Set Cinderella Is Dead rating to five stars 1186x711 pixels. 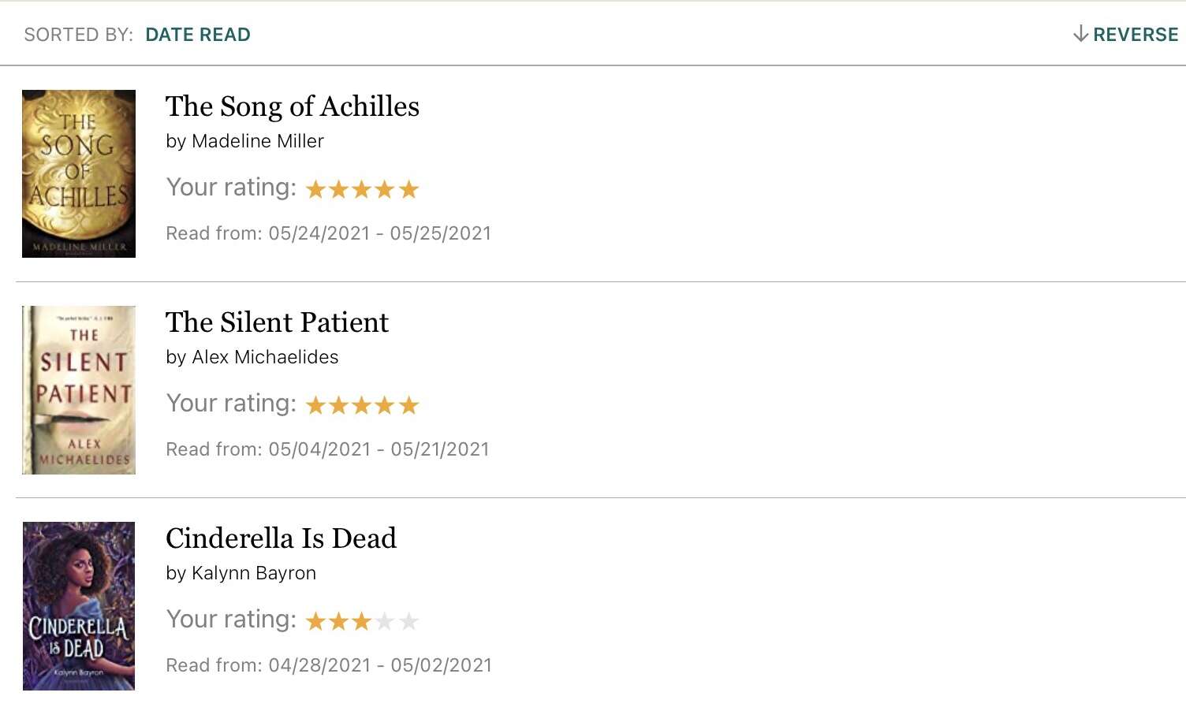pyautogui.click(x=408, y=621)
